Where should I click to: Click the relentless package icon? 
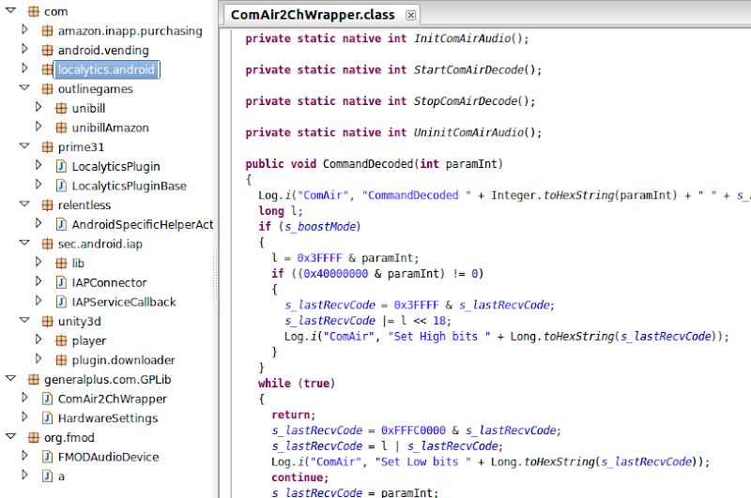pos(48,205)
